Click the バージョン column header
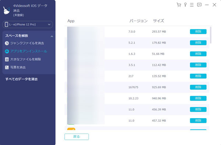The height and width of the screenshot is (145, 221). [x=138, y=21]
